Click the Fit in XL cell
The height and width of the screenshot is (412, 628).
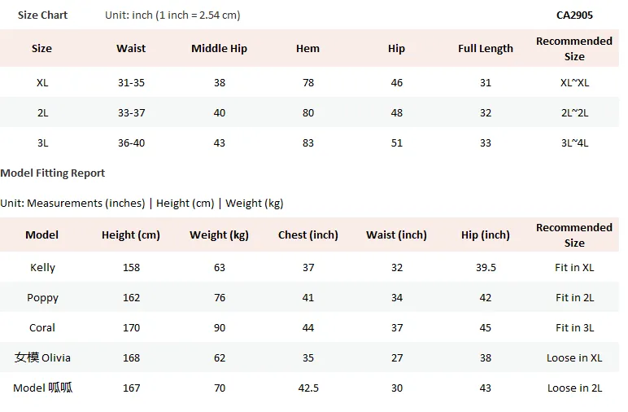click(x=574, y=267)
